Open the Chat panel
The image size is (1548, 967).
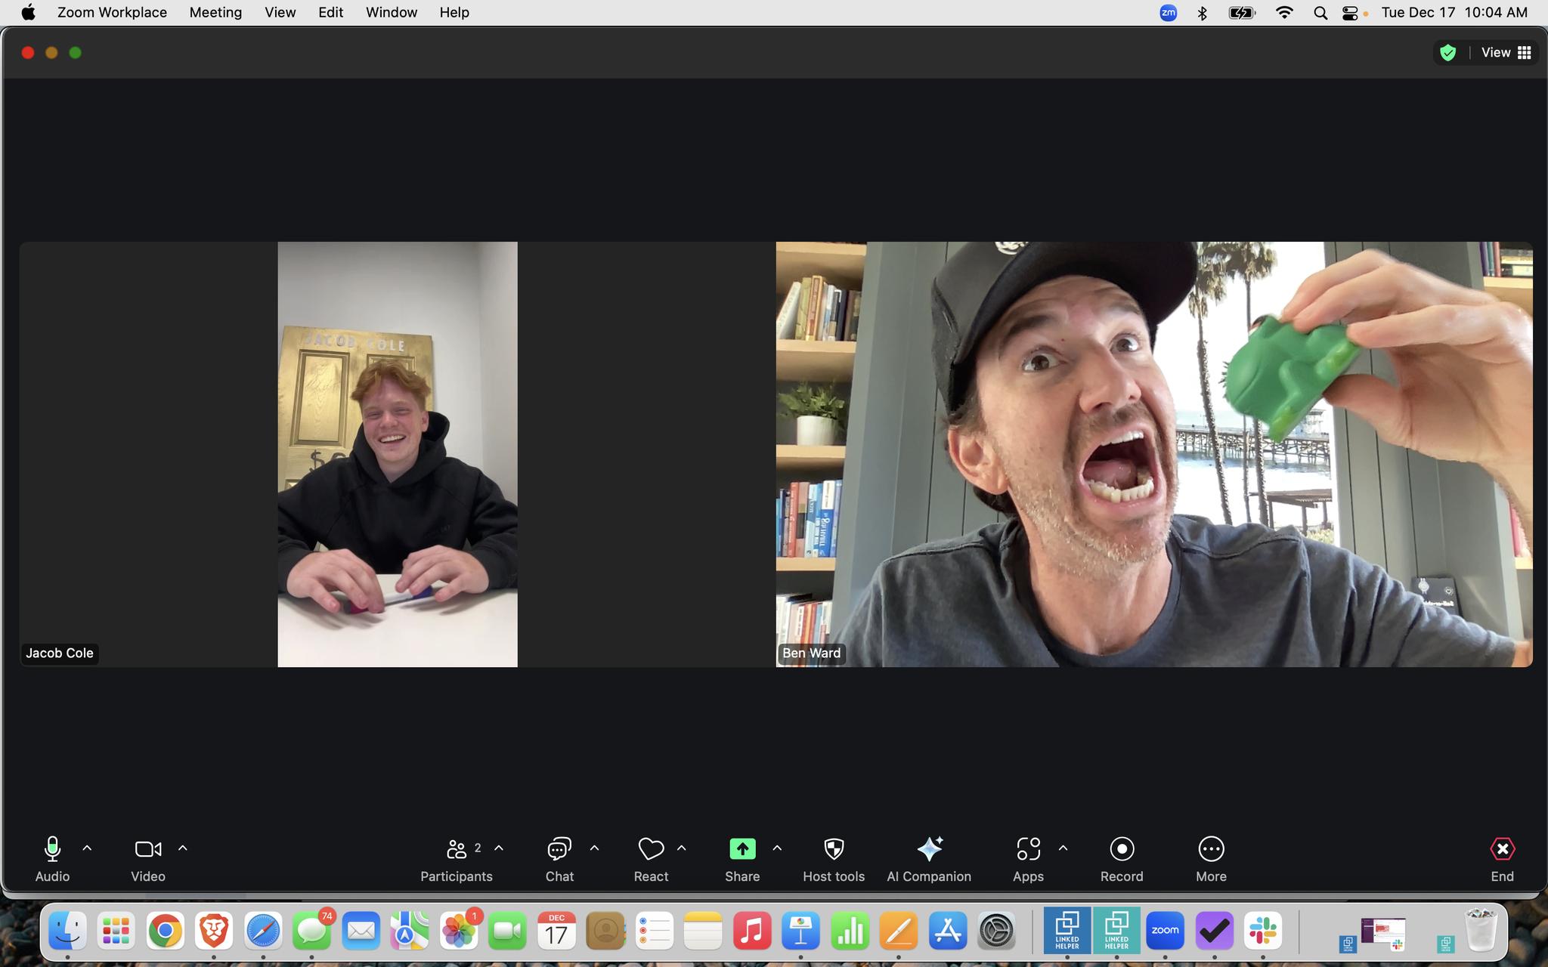[559, 859]
